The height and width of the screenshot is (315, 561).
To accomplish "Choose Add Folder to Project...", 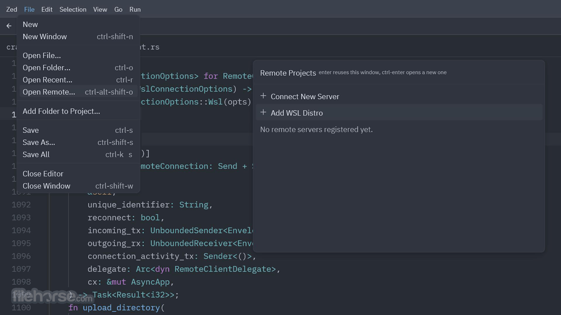I will point(78,111).
